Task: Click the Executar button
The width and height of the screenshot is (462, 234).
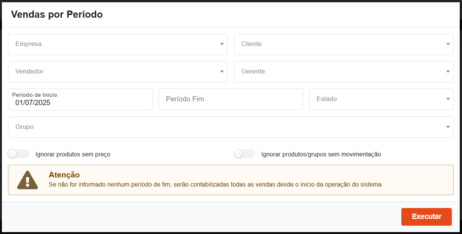Action: pos(426,217)
